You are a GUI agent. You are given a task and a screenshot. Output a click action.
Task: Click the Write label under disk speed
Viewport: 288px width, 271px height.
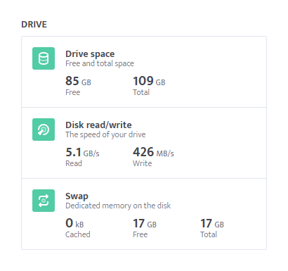[143, 163]
